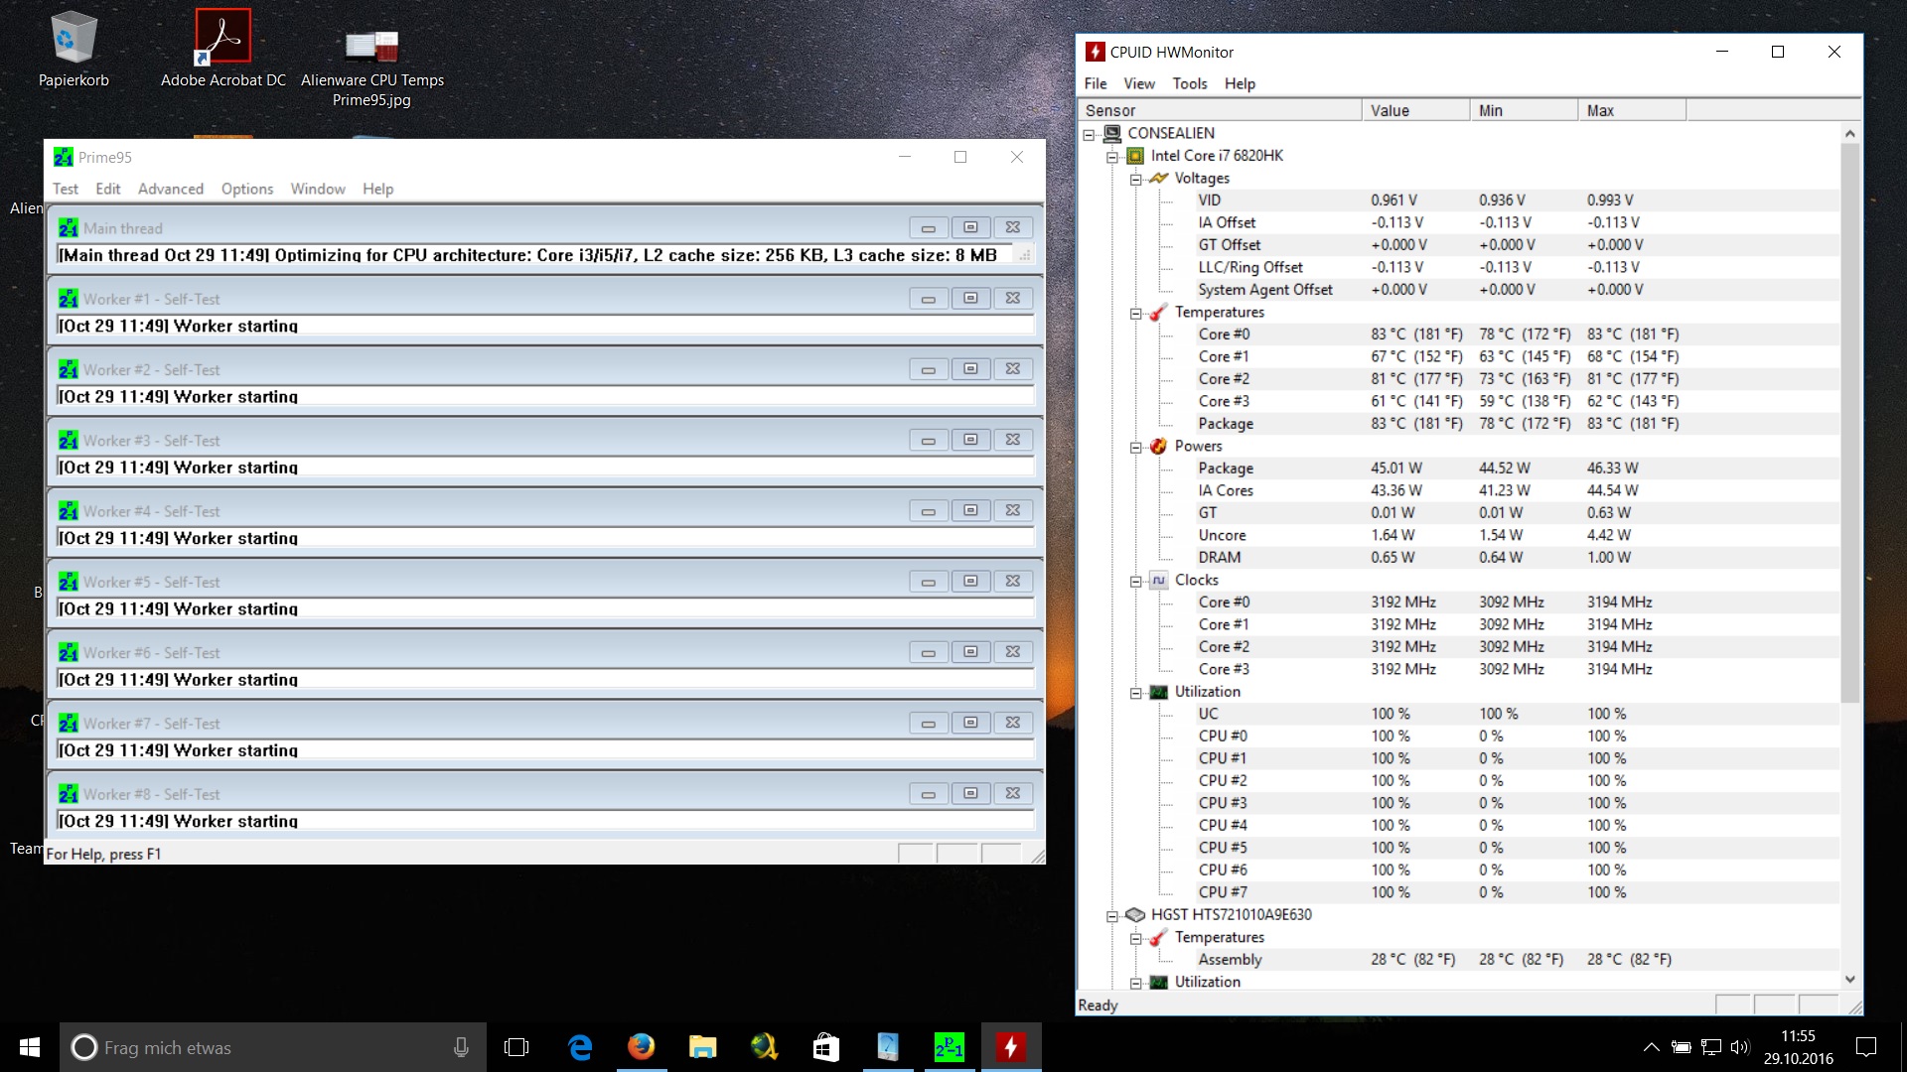Minimize the Worker #1 Self-Test subwindow
Image resolution: width=1907 pixels, height=1072 pixels.
pos(928,299)
